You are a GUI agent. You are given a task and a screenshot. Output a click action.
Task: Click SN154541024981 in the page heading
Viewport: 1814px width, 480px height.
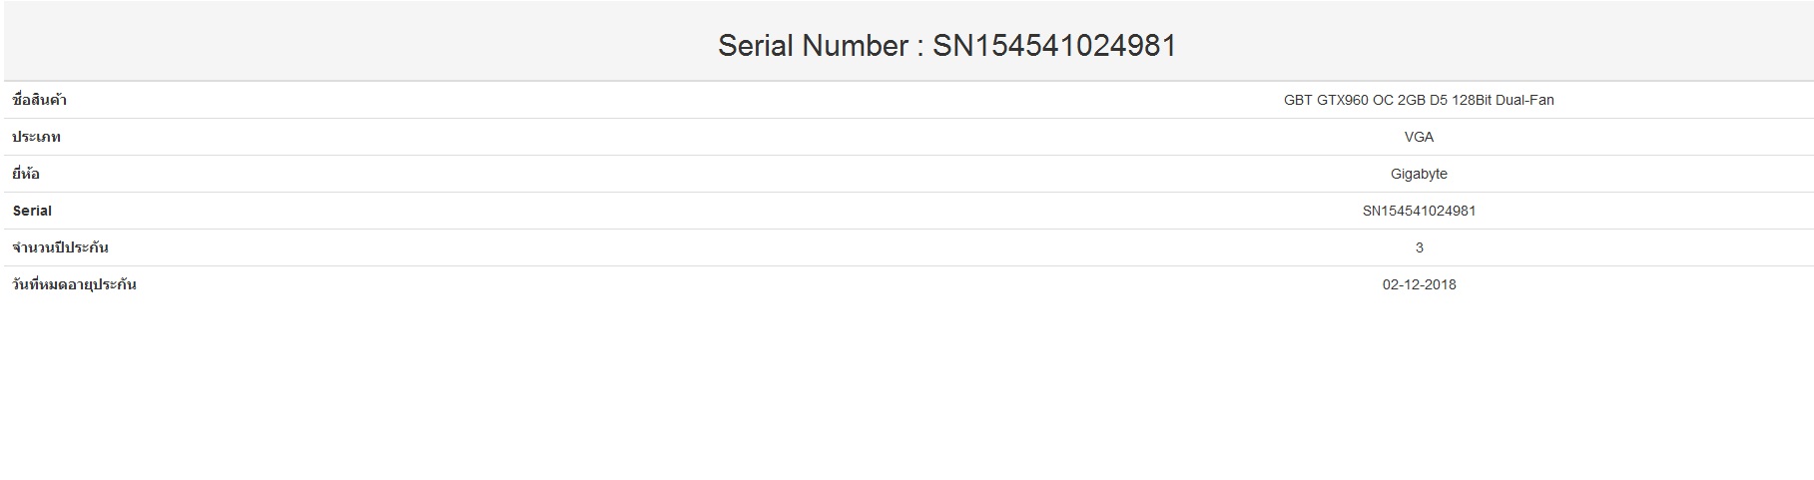tap(1054, 46)
